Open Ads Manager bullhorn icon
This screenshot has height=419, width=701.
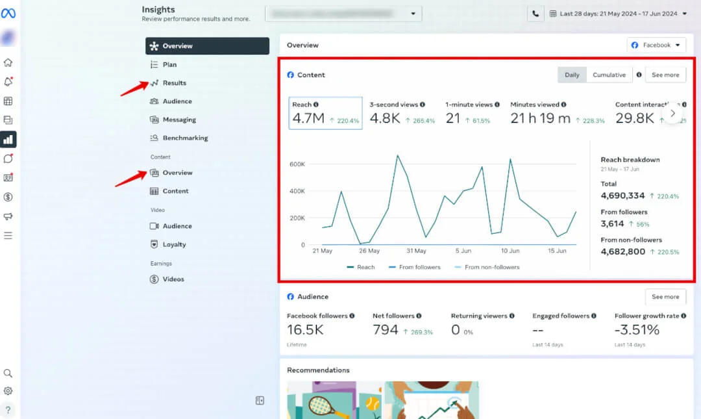point(8,216)
